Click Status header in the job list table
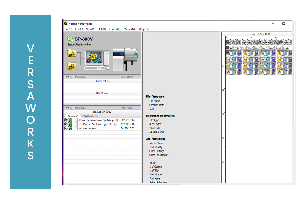The image size is (306, 204). point(68,108)
